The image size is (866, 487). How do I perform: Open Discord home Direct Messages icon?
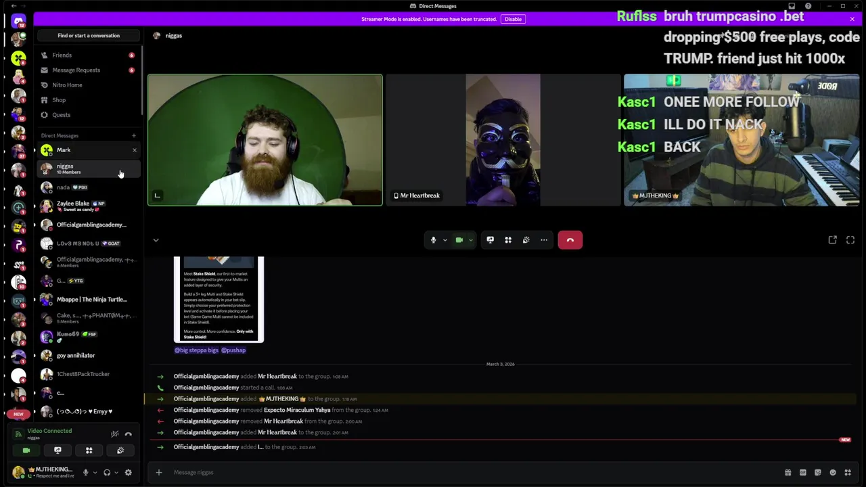coord(18,22)
